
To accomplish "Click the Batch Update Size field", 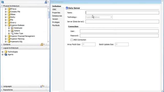I will 122,44.
